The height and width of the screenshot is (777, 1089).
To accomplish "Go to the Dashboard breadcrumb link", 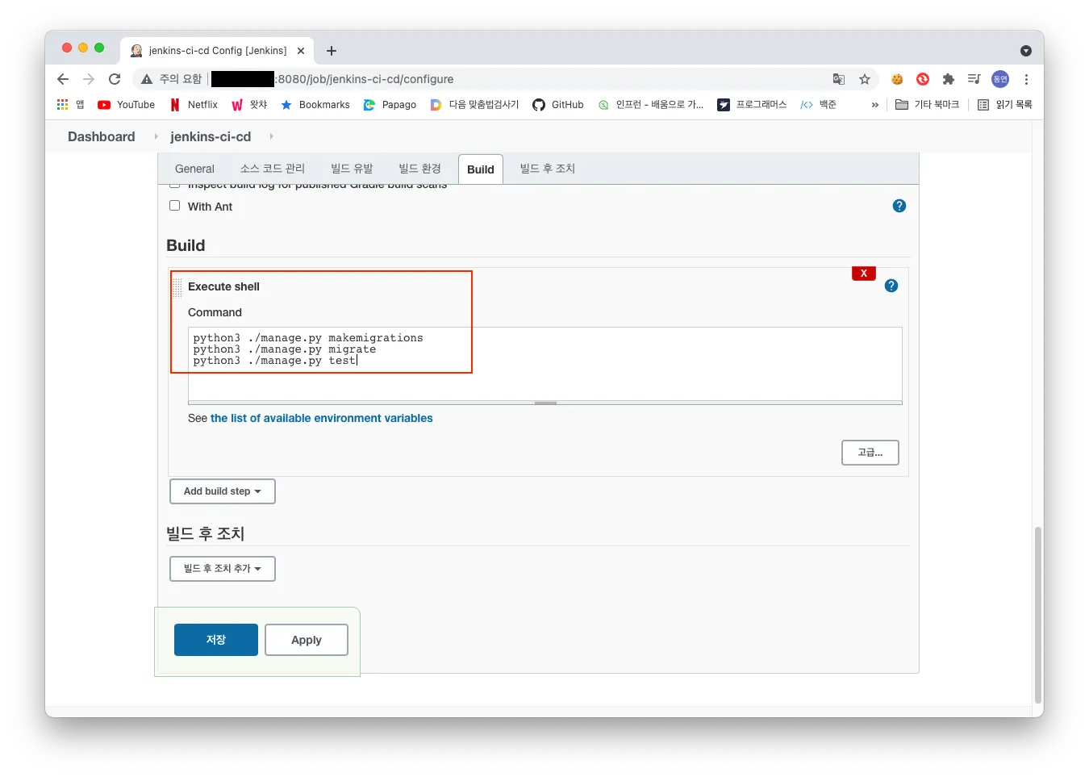I will click(102, 136).
